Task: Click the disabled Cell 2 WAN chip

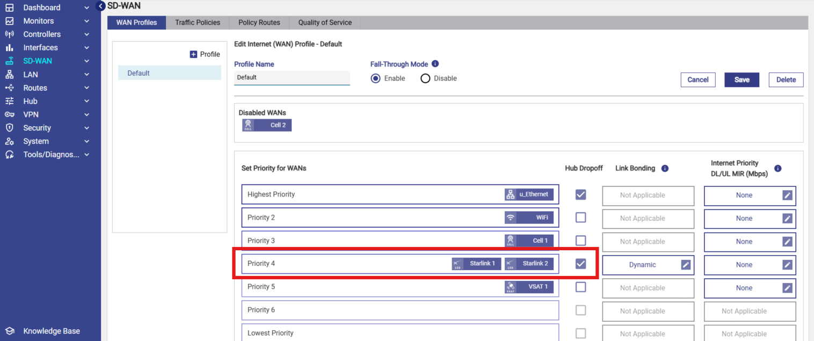Action: click(x=267, y=125)
